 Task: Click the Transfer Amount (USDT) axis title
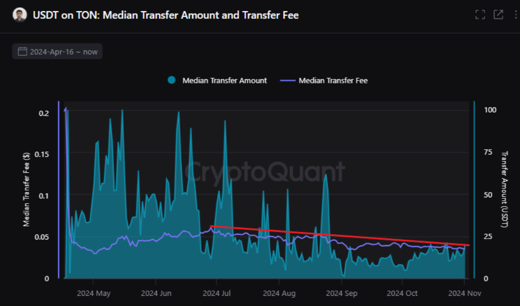(504, 189)
